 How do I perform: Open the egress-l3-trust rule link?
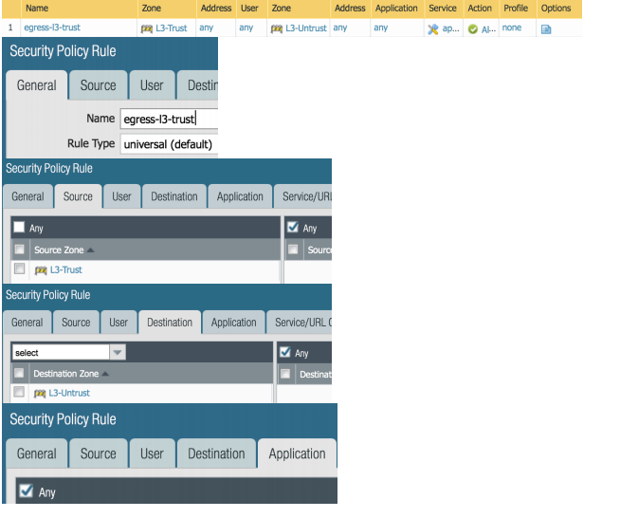tap(52, 28)
